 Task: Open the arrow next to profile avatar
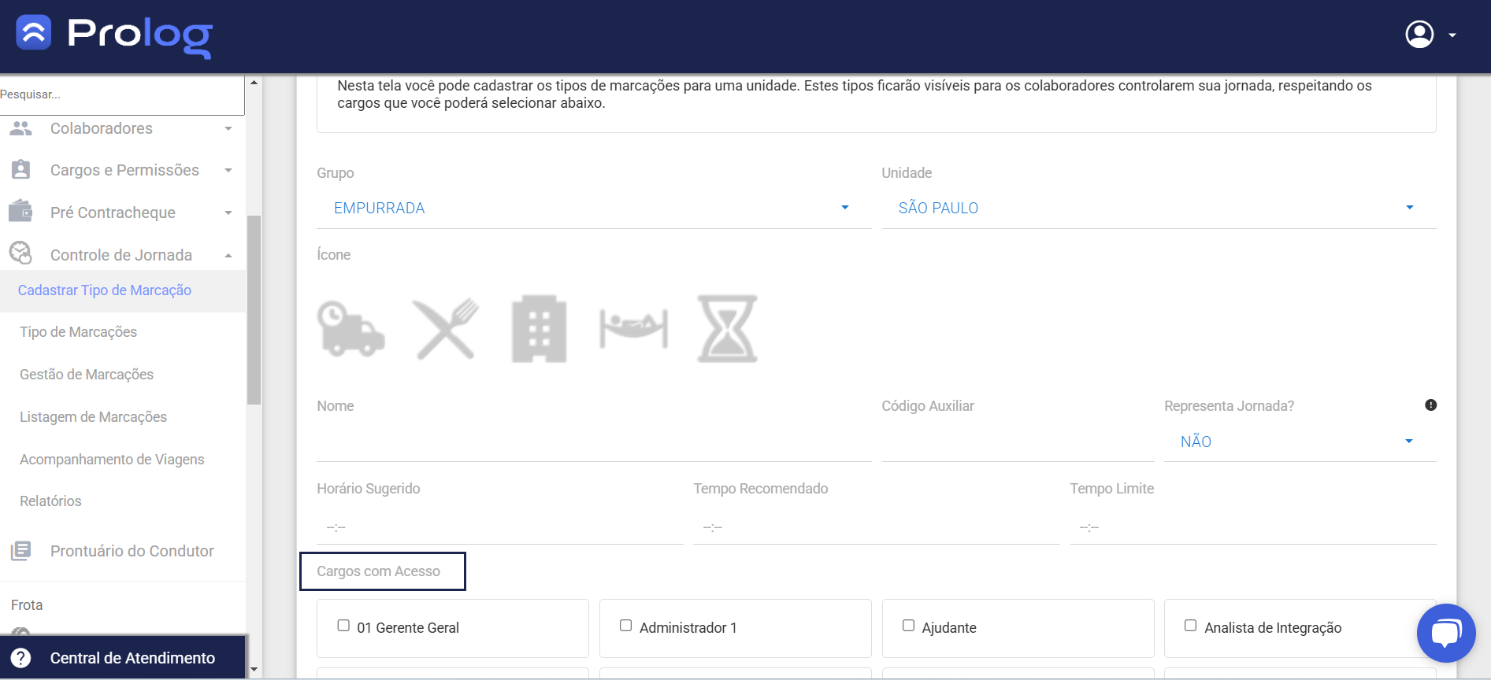coord(1452,35)
